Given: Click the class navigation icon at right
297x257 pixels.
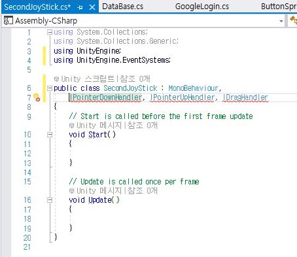Looking at the screenshot, I should click(x=293, y=20).
